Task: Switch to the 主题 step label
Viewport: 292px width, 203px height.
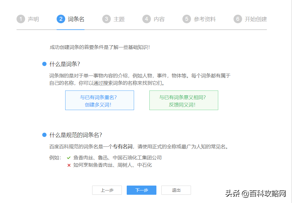Action: point(119,19)
